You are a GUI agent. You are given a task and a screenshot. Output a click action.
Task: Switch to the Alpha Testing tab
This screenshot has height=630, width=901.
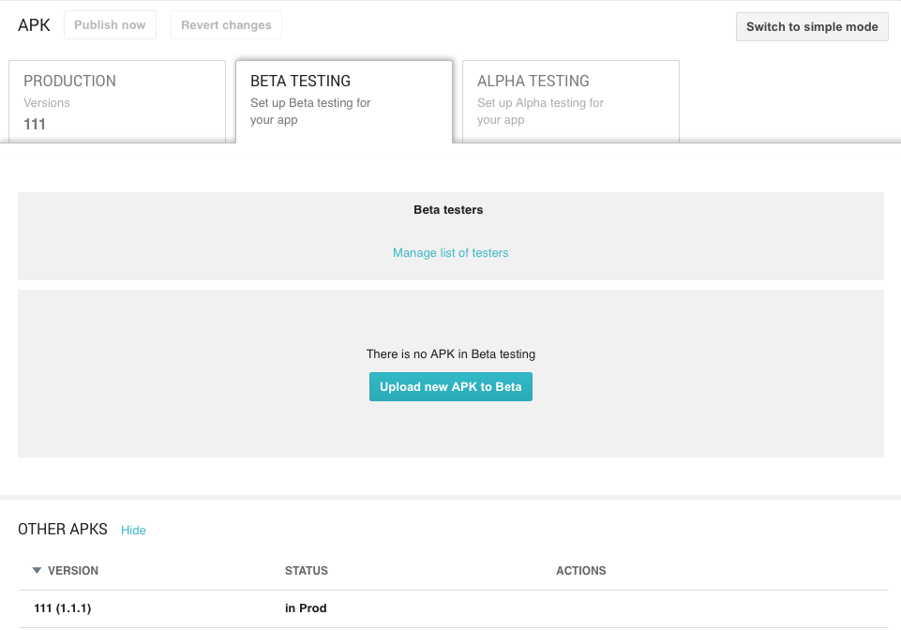click(570, 101)
